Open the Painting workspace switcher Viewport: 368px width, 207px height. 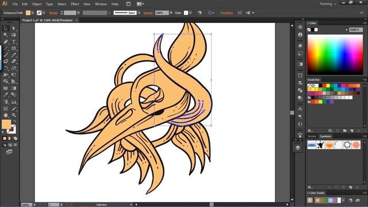pos(328,4)
